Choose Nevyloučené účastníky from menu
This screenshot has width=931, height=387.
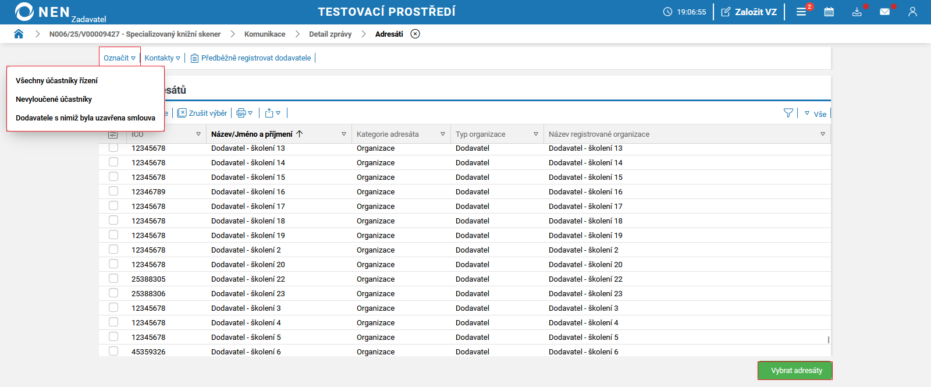(x=54, y=100)
